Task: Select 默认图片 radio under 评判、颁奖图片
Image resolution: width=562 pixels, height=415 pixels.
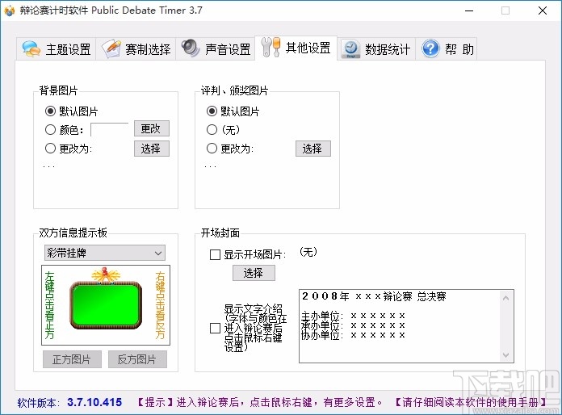Action: [x=212, y=111]
